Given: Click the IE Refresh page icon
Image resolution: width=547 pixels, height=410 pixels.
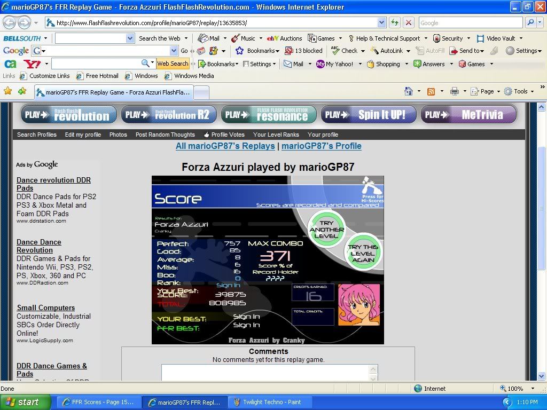Looking at the screenshot, I should [395, 22].
